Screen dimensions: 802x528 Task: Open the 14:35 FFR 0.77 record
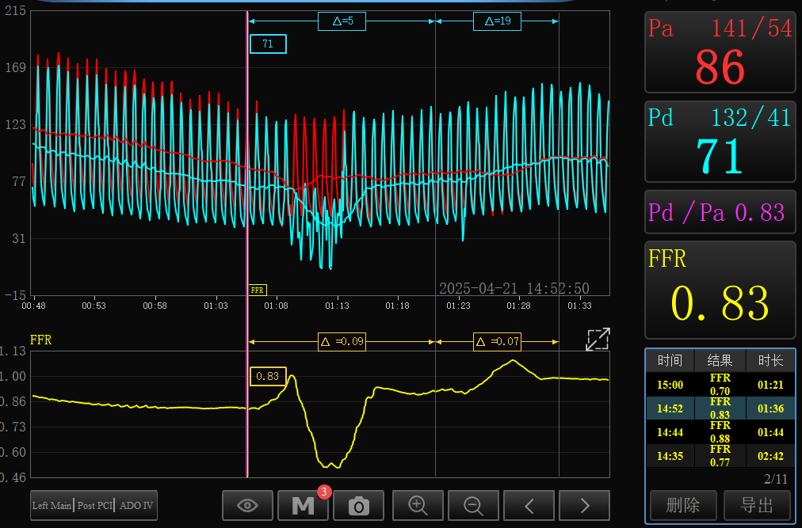tap(720, 455)
